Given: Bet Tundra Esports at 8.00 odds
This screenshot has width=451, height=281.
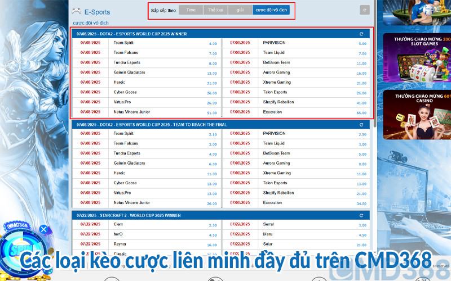Looking at the screenshot, I should tap(213, 64).
